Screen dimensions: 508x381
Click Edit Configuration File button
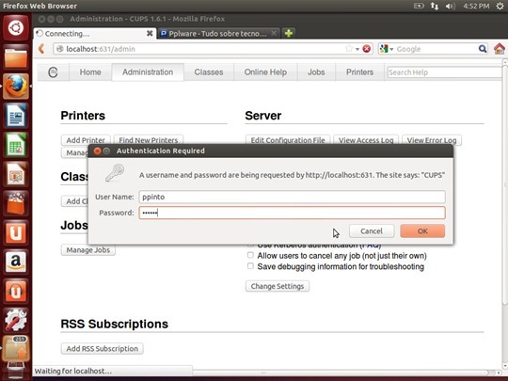pyautogui.click(x=288, y=140)
